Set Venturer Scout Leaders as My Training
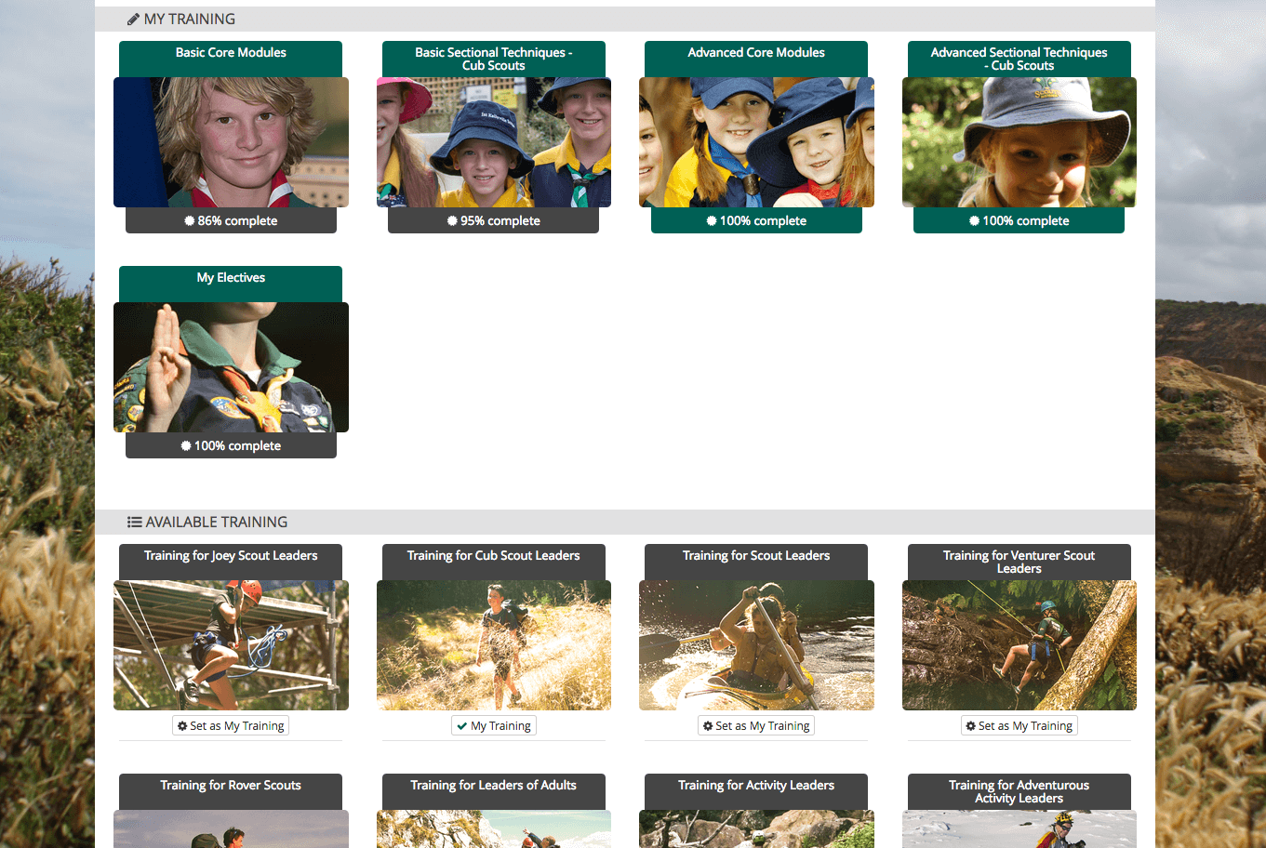The image size is (1266, 848). tap(1019, 726)
